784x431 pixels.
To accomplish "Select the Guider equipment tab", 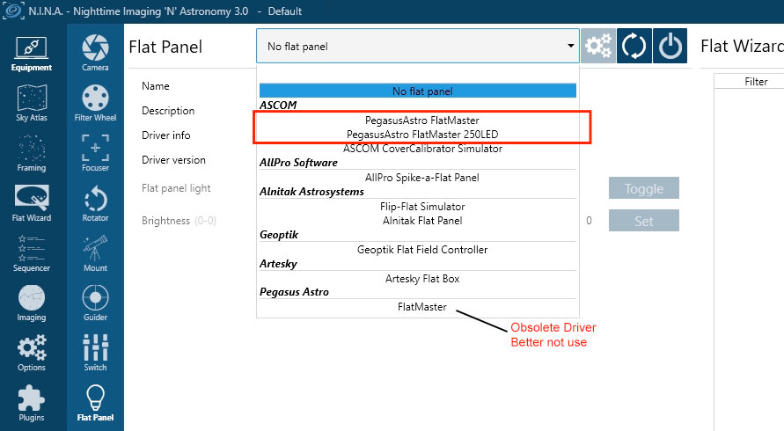I will click(x=95, y=303).
